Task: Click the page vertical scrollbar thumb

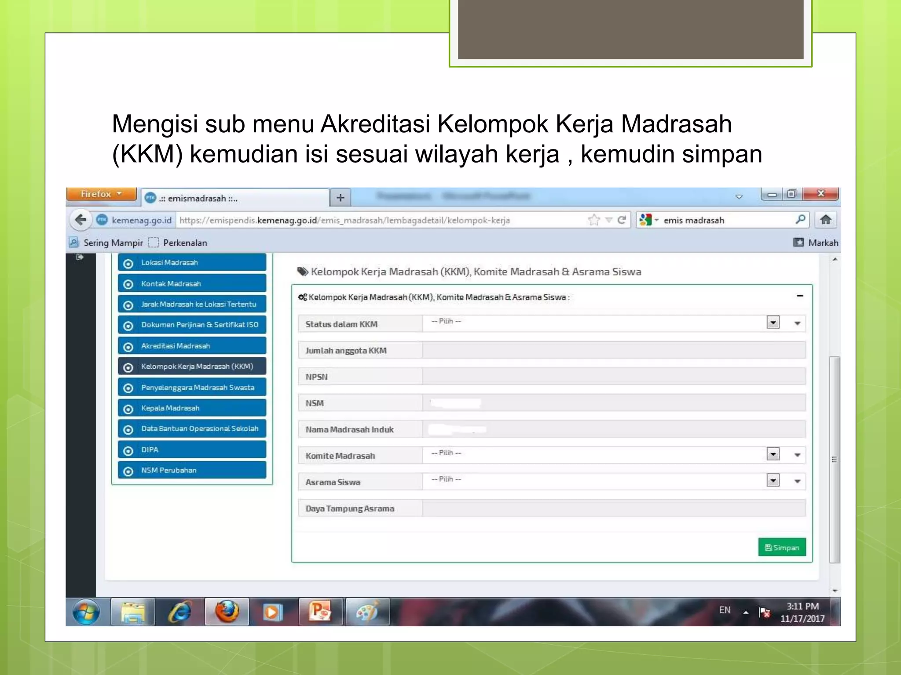Action: click(834, 459)
